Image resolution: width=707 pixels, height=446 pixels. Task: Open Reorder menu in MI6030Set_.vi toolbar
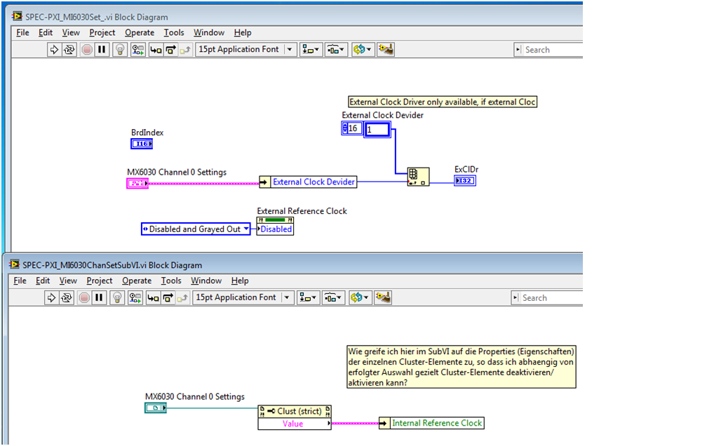362,50
